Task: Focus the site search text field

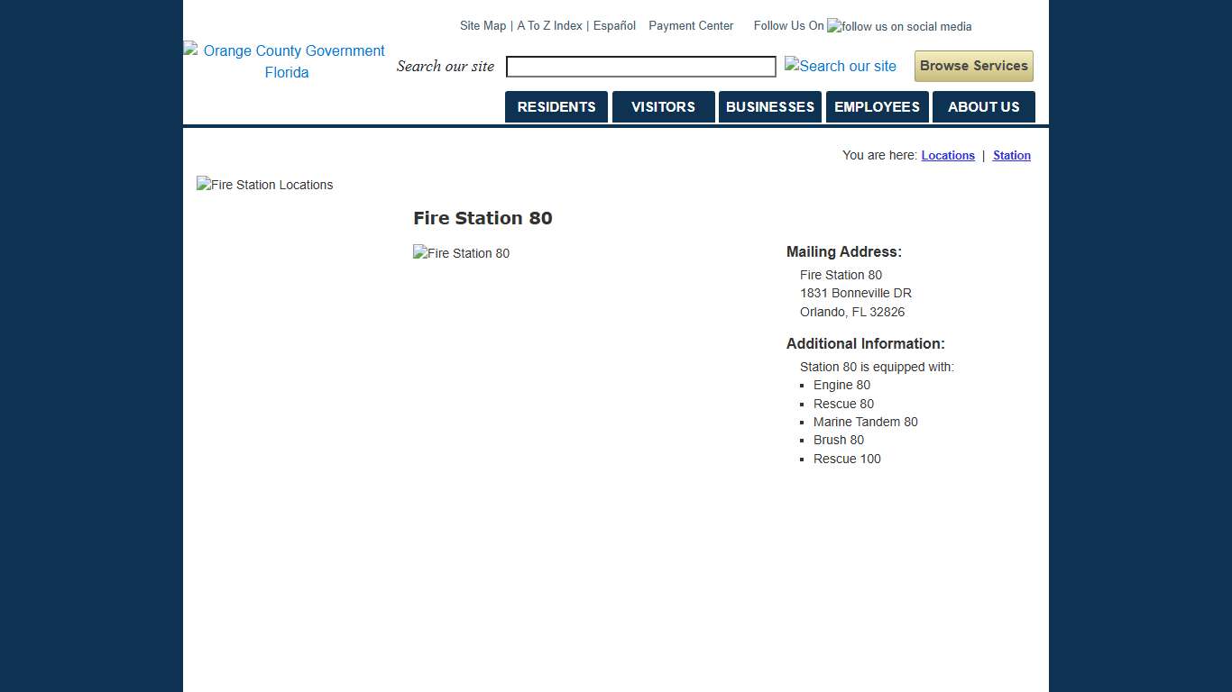Action: [640, 67]
